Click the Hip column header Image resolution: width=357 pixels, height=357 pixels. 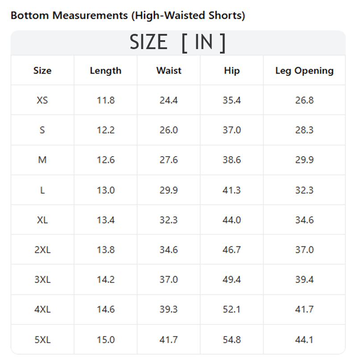[x=232, y=71]
